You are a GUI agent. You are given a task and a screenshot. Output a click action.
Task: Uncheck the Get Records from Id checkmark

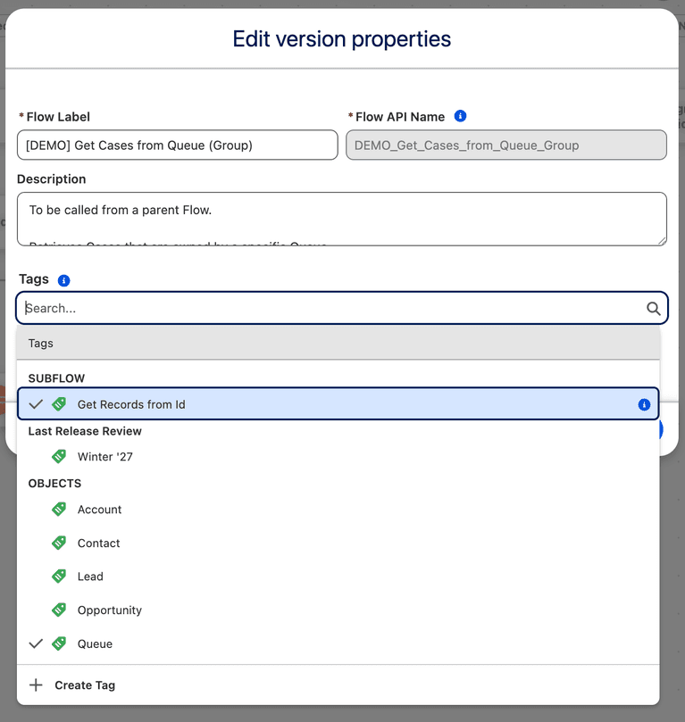click(x=36, y=404)
